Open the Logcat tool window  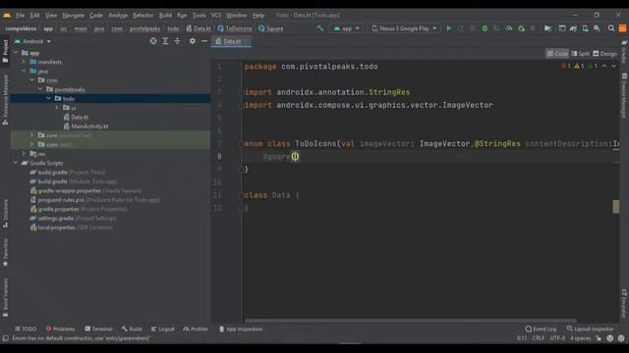[163, 329]
